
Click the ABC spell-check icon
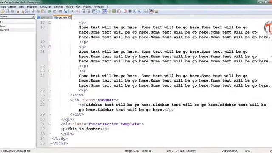151,11
